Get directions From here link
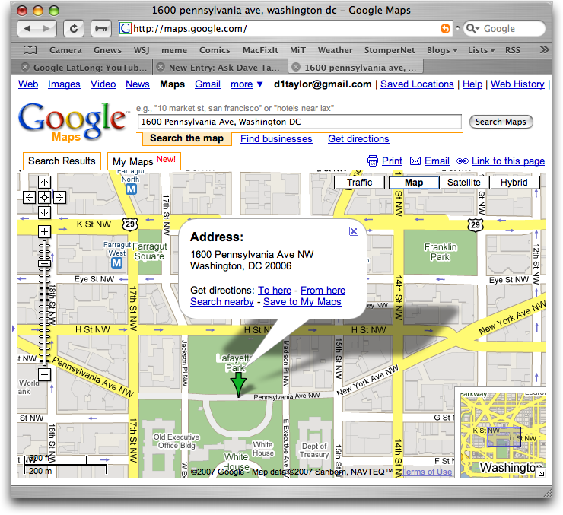The width and height of the screenshot is (563, 515). (x=323, y=290)
